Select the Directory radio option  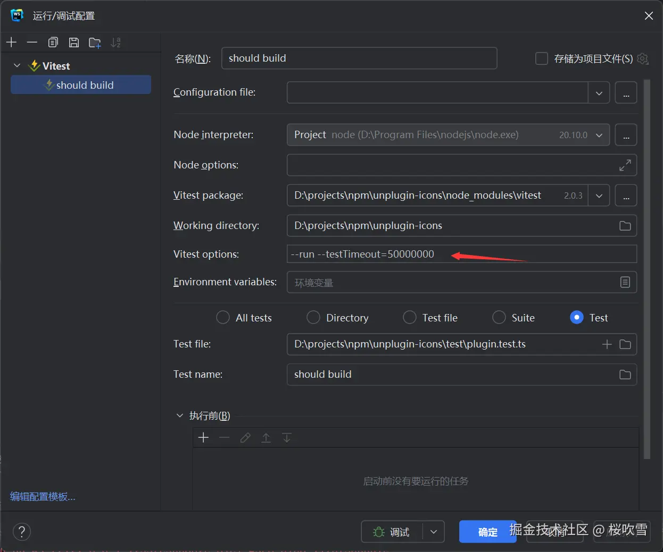point(313,317)
